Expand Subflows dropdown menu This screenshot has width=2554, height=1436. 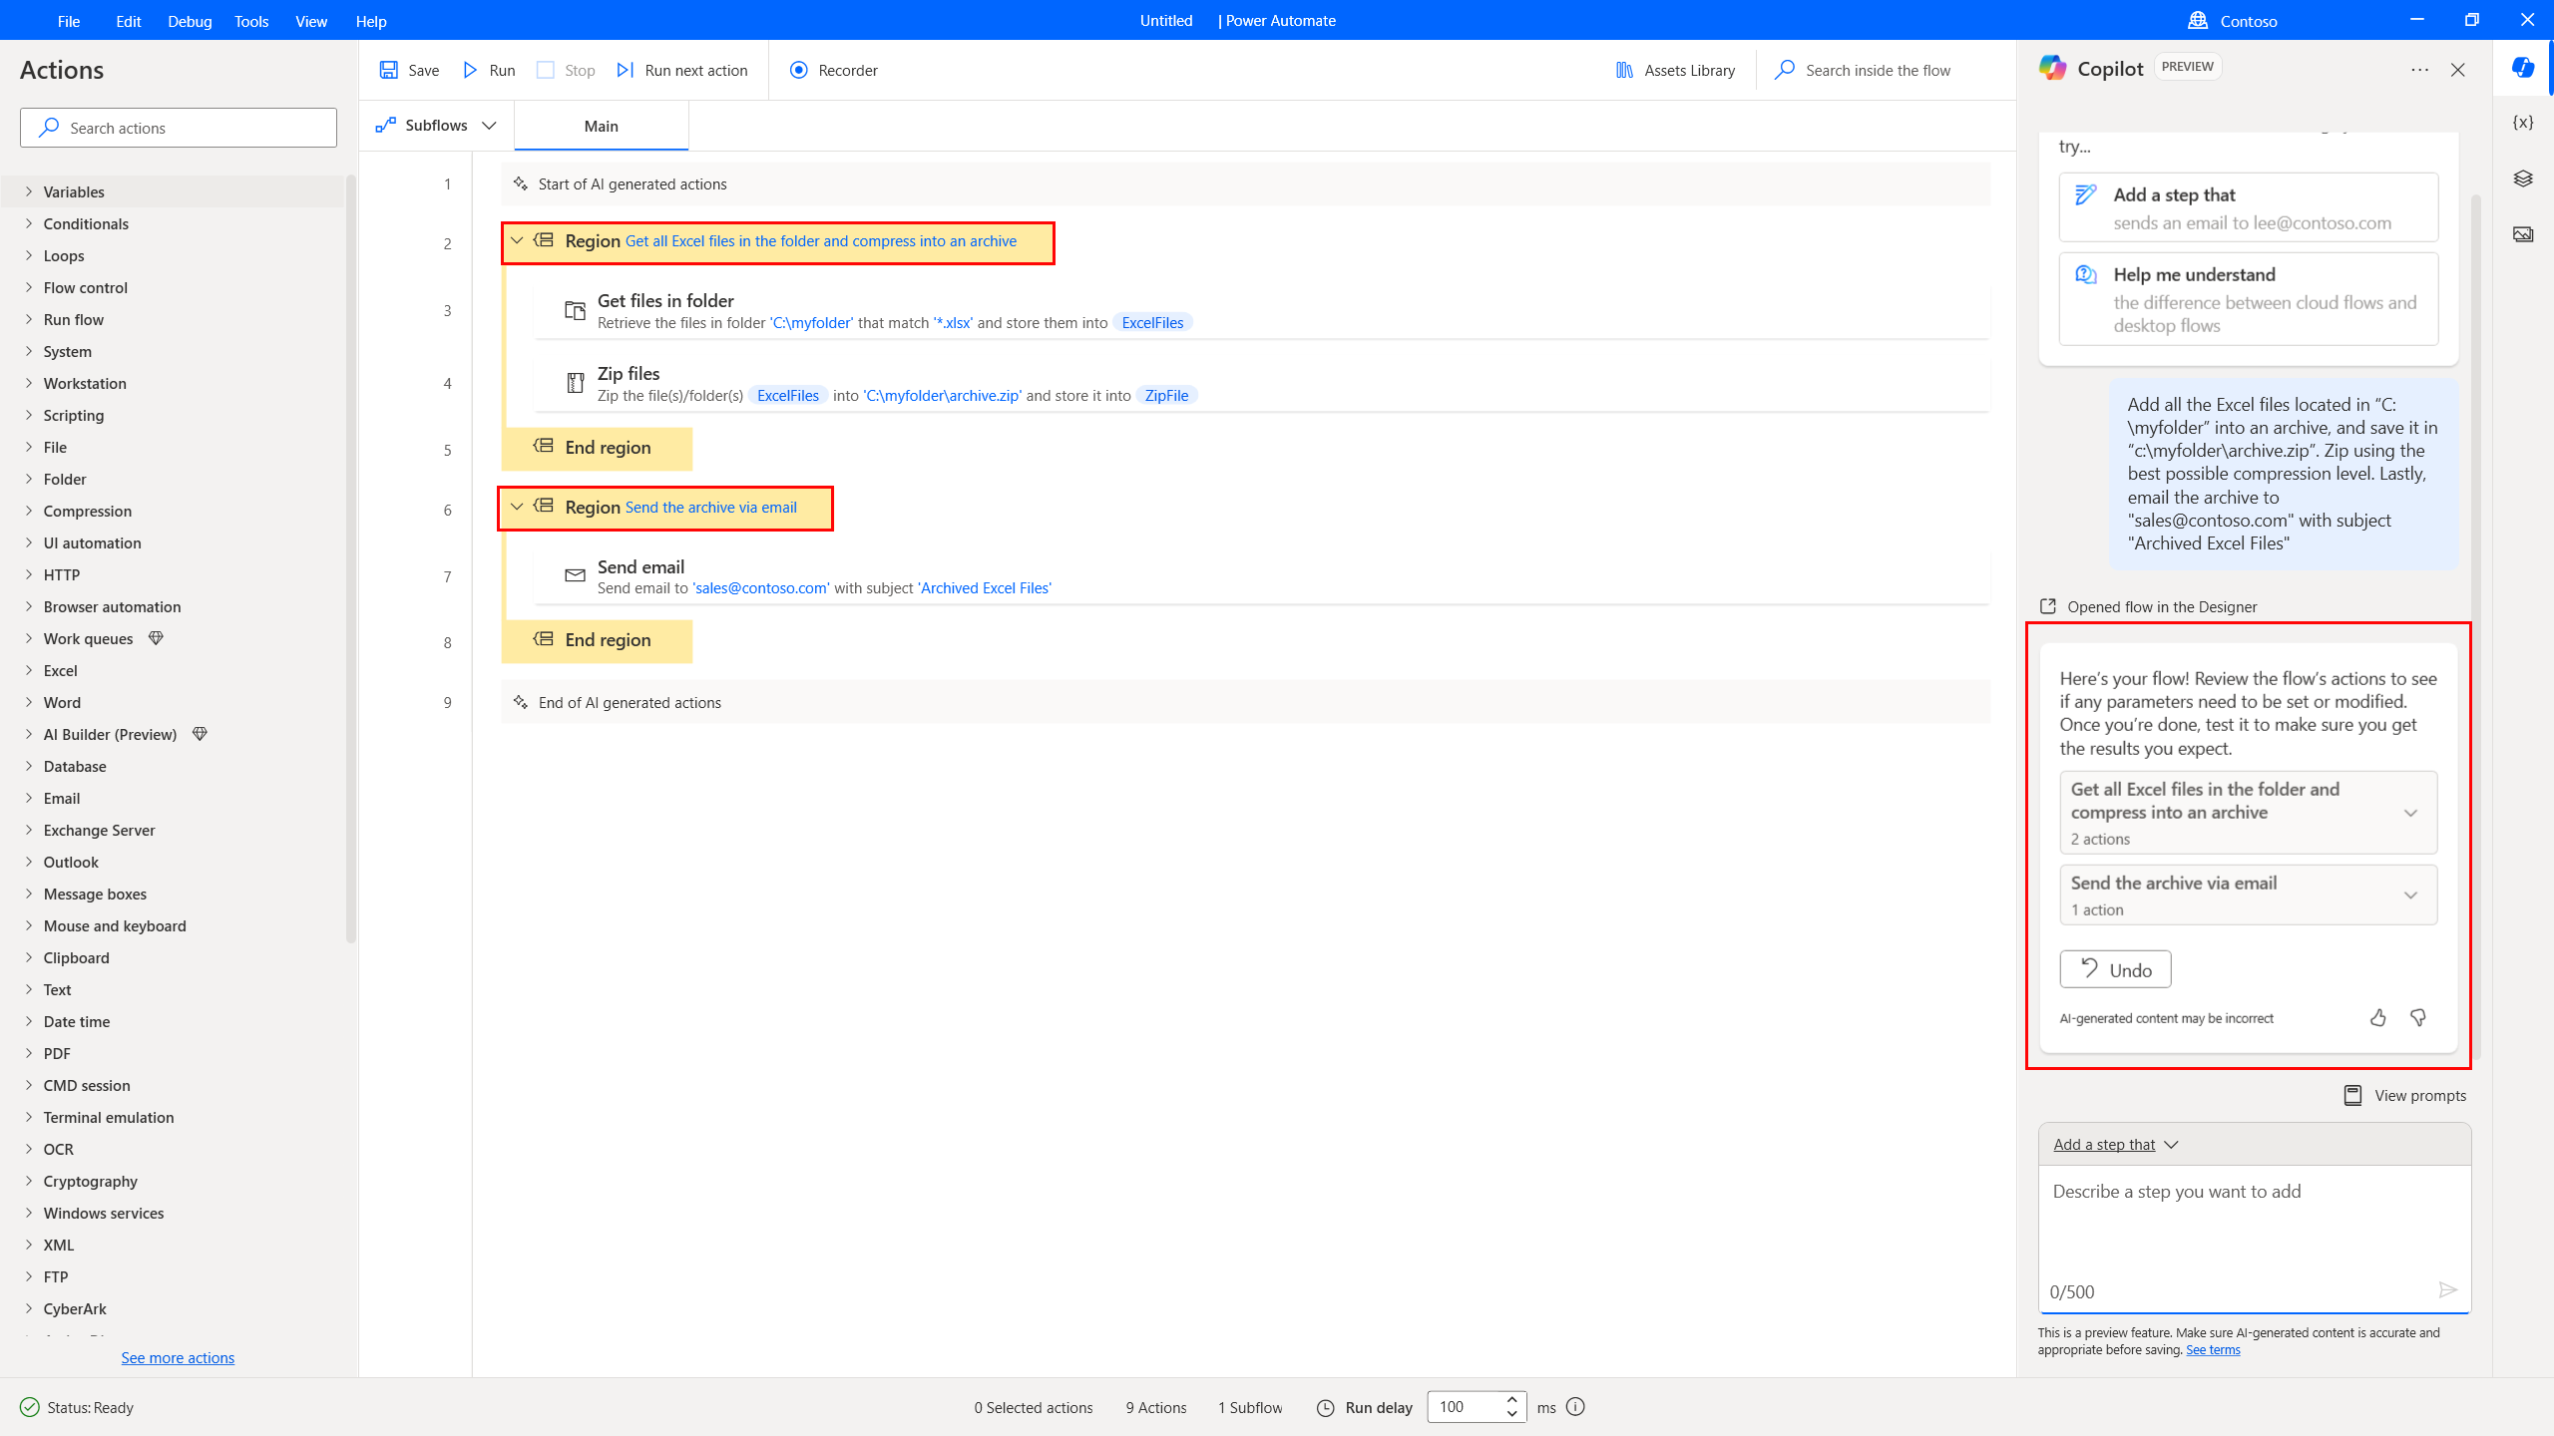(490, 125)
